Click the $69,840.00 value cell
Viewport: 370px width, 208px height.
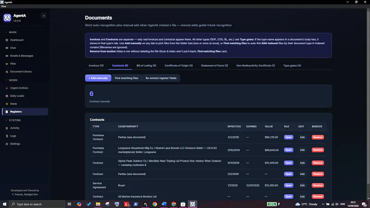click(x=271, y=150)
